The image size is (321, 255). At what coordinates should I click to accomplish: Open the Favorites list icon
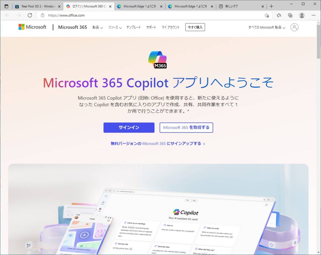(279, 15)
